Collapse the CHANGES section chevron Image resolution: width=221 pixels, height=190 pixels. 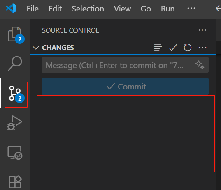(x=36, y=48)
